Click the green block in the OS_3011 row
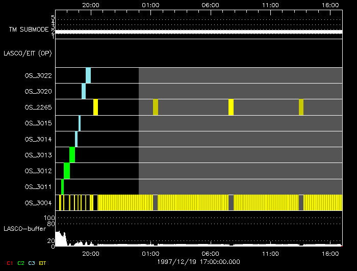The image size is (357, 271). pos(62,186)
